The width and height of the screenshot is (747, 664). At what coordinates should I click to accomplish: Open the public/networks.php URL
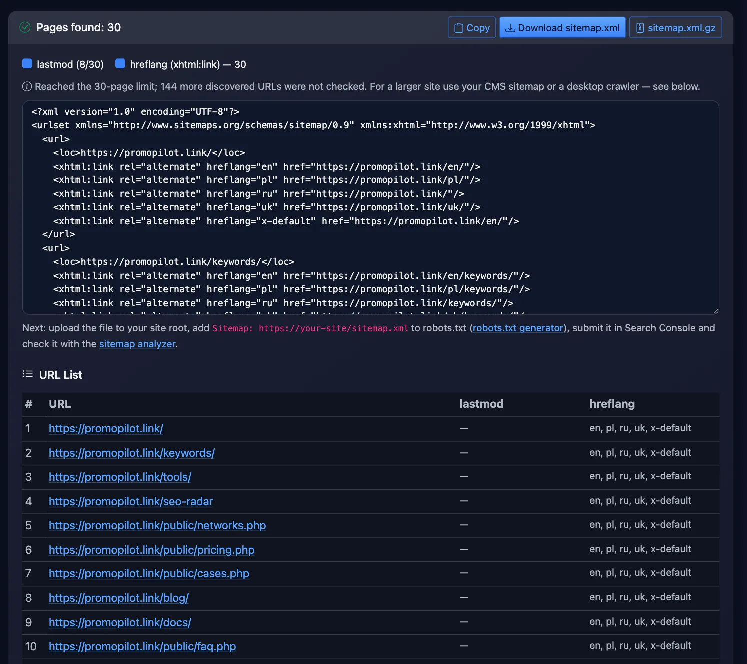(x=157, y=525)
